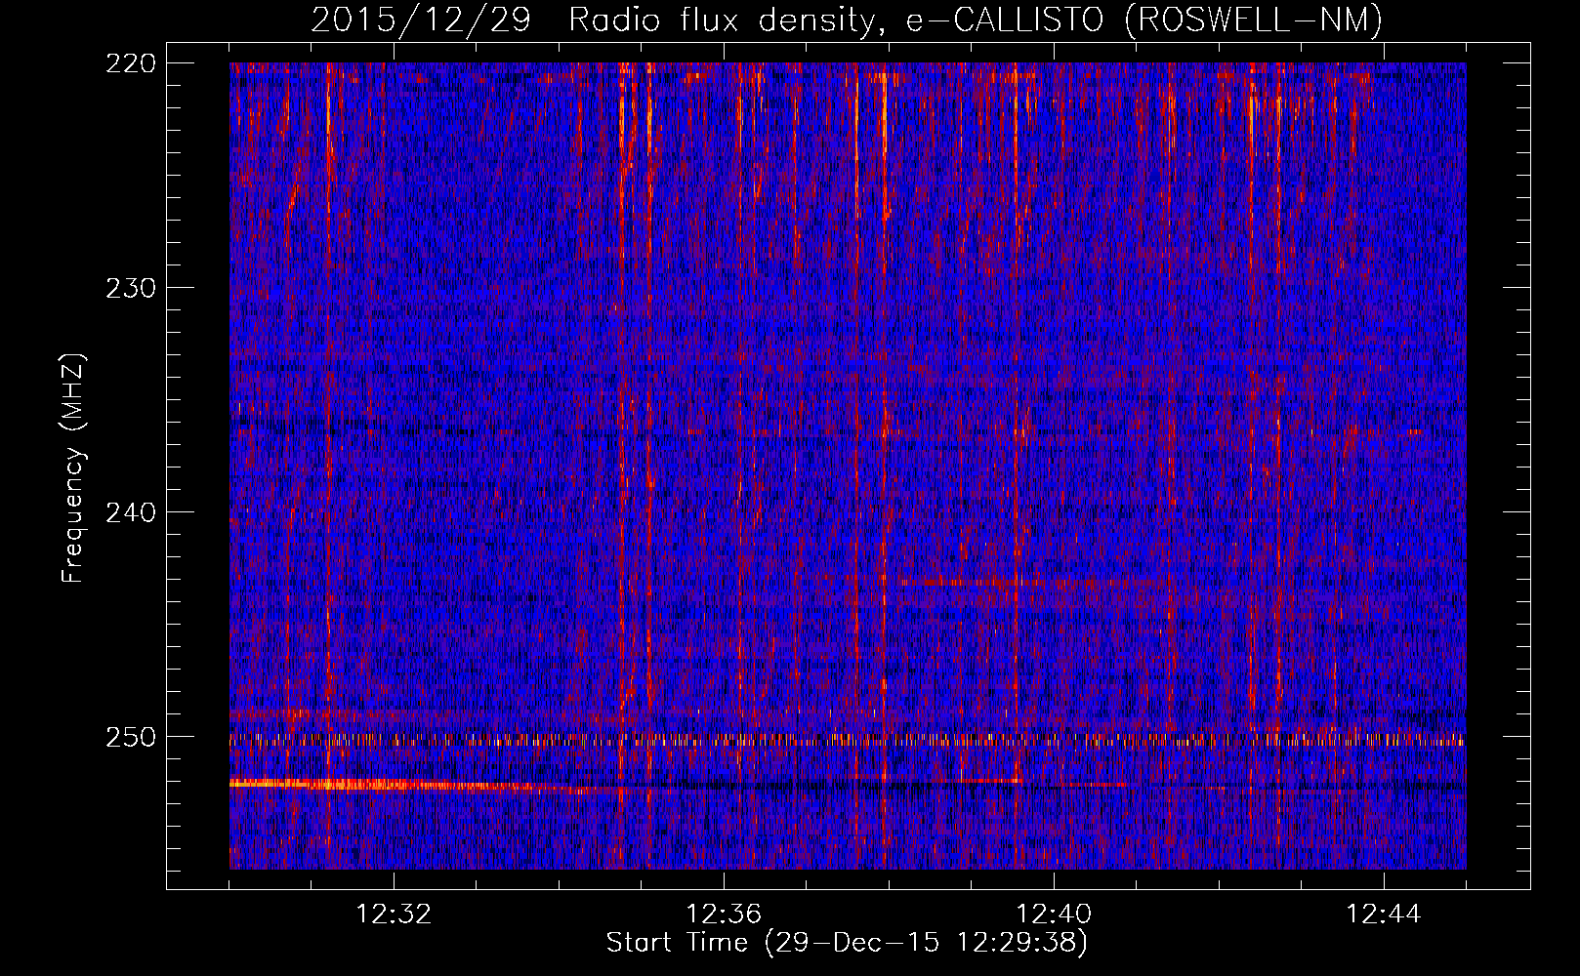The width and height of the screenshot is (1580, 976).
Task: Click the 12:36 time tick label
Action: coord(724,914)
